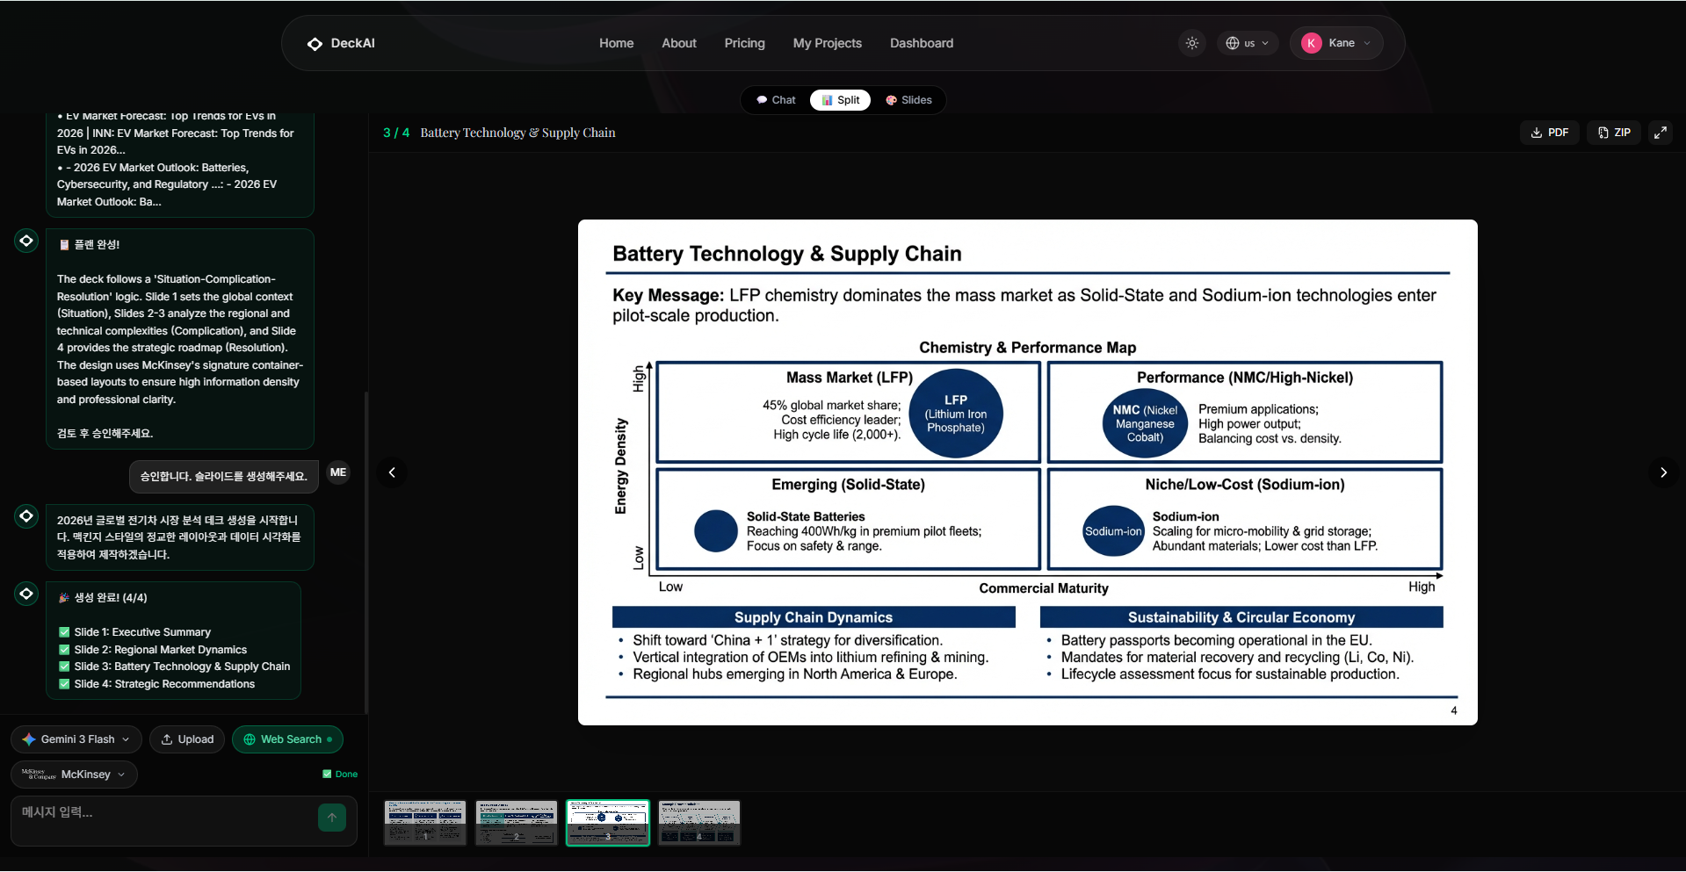Open the language selector dropdown

(x=1247, y=43)
